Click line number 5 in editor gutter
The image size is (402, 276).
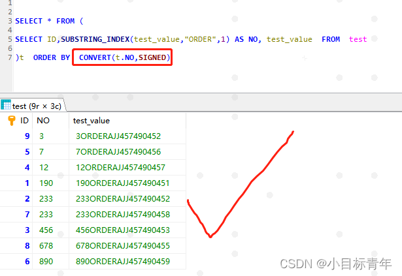pyautogui.click(x=10, y=39)
